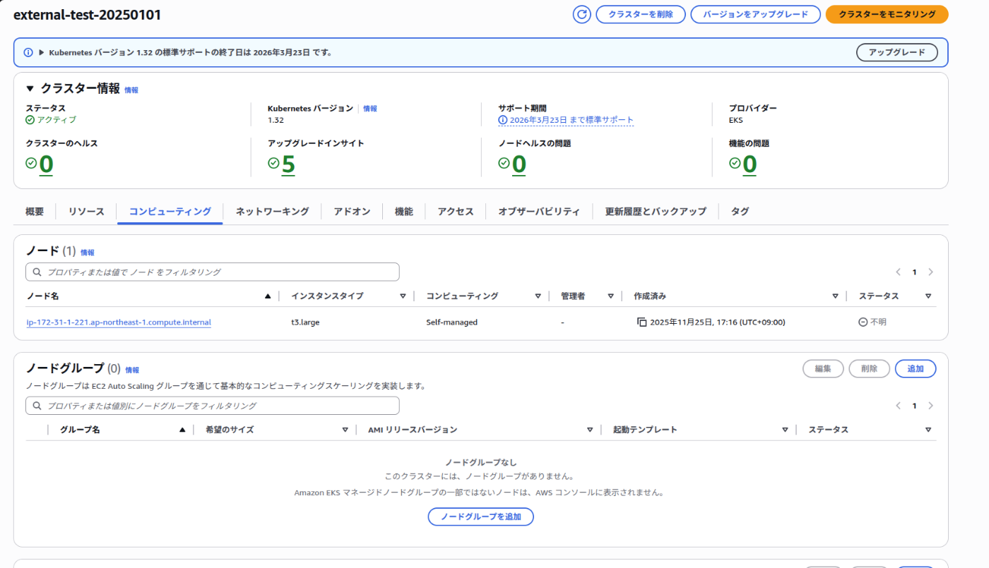Image resolution: width=989 pixels, height=568 pixels.
Task: Open node ip-172-31-1-221 details link
Action: pos(118,322)
